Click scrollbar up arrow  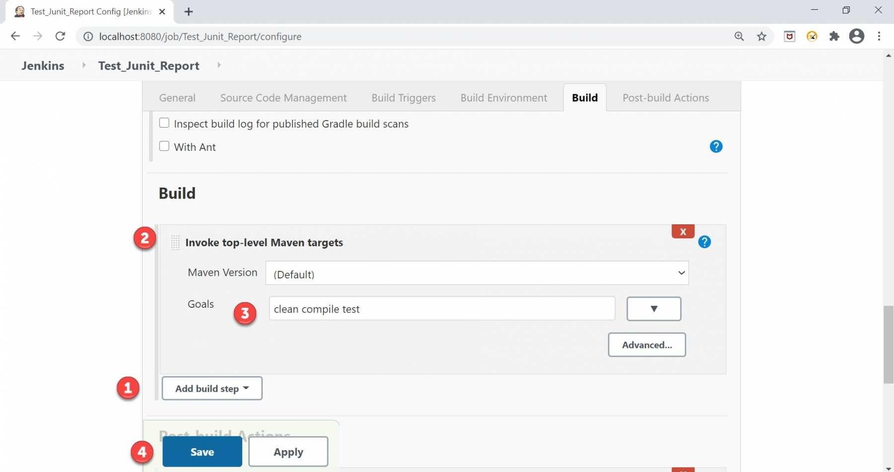(x=888, y=55)
